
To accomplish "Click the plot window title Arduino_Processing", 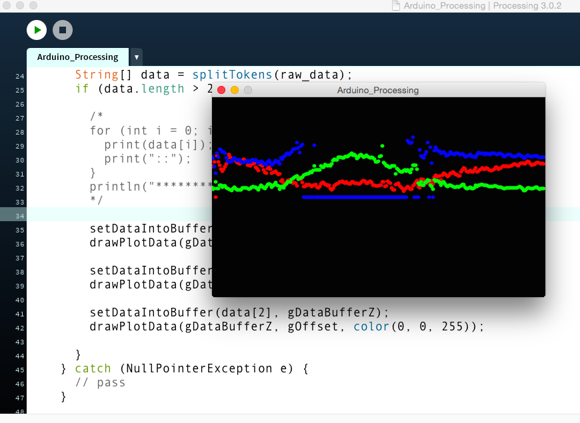I will click(377, 90).
